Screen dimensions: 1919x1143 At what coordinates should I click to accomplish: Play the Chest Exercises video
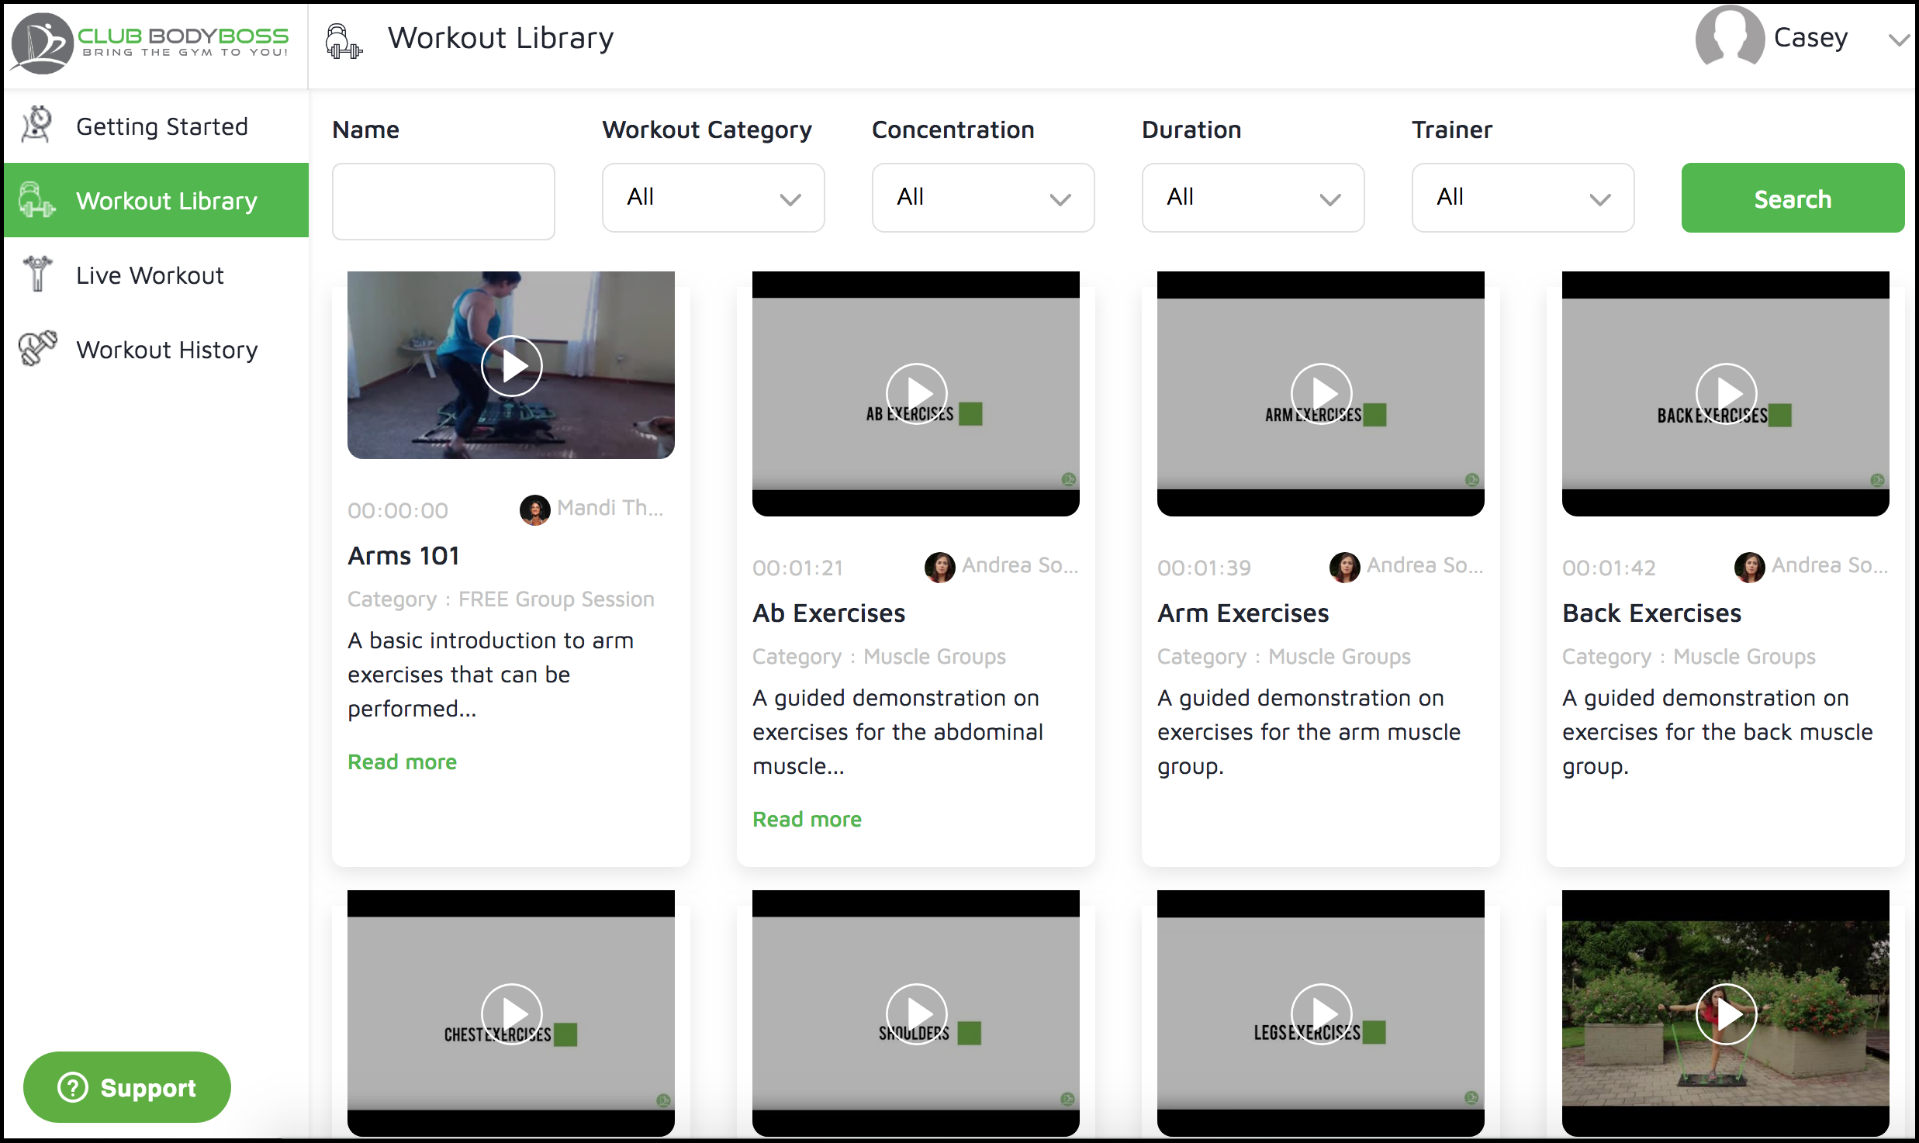point(511,1014)
